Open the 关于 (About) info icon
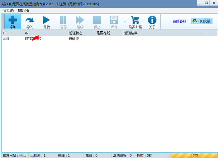 pyautogui.click(x=152, y=20)
